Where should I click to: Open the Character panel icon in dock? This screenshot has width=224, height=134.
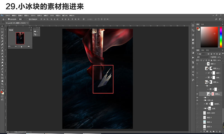tap(193, 72)
